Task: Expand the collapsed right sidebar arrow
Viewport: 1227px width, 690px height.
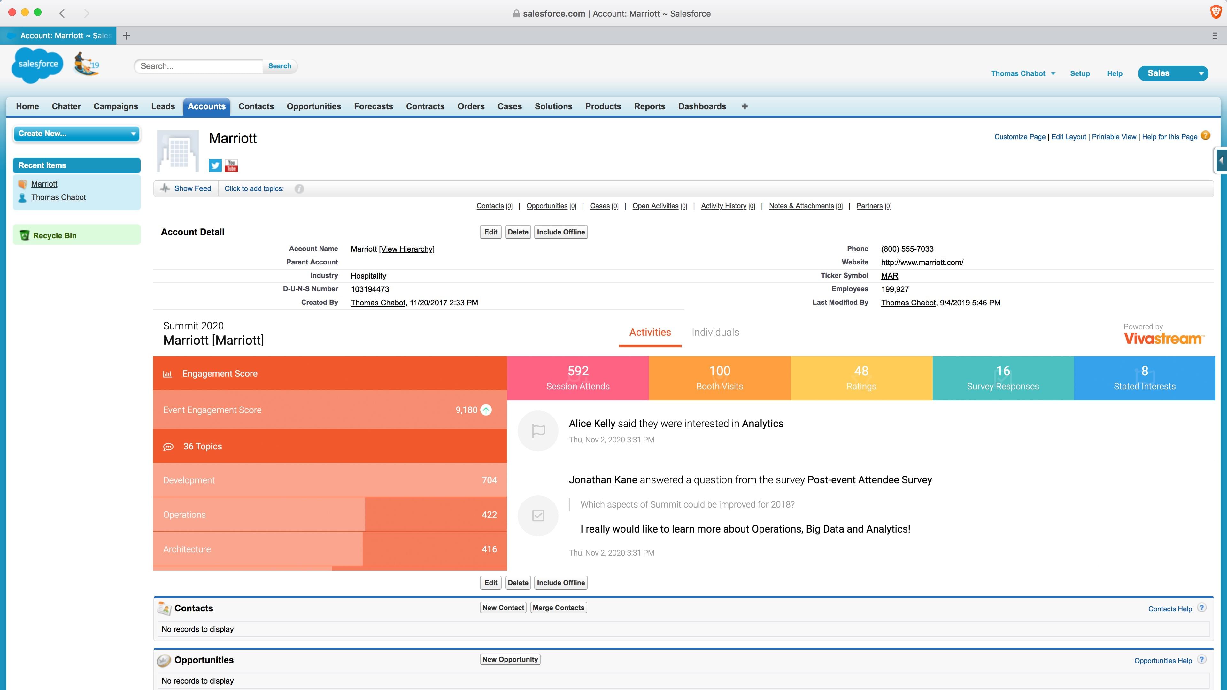Action: 1221,160
